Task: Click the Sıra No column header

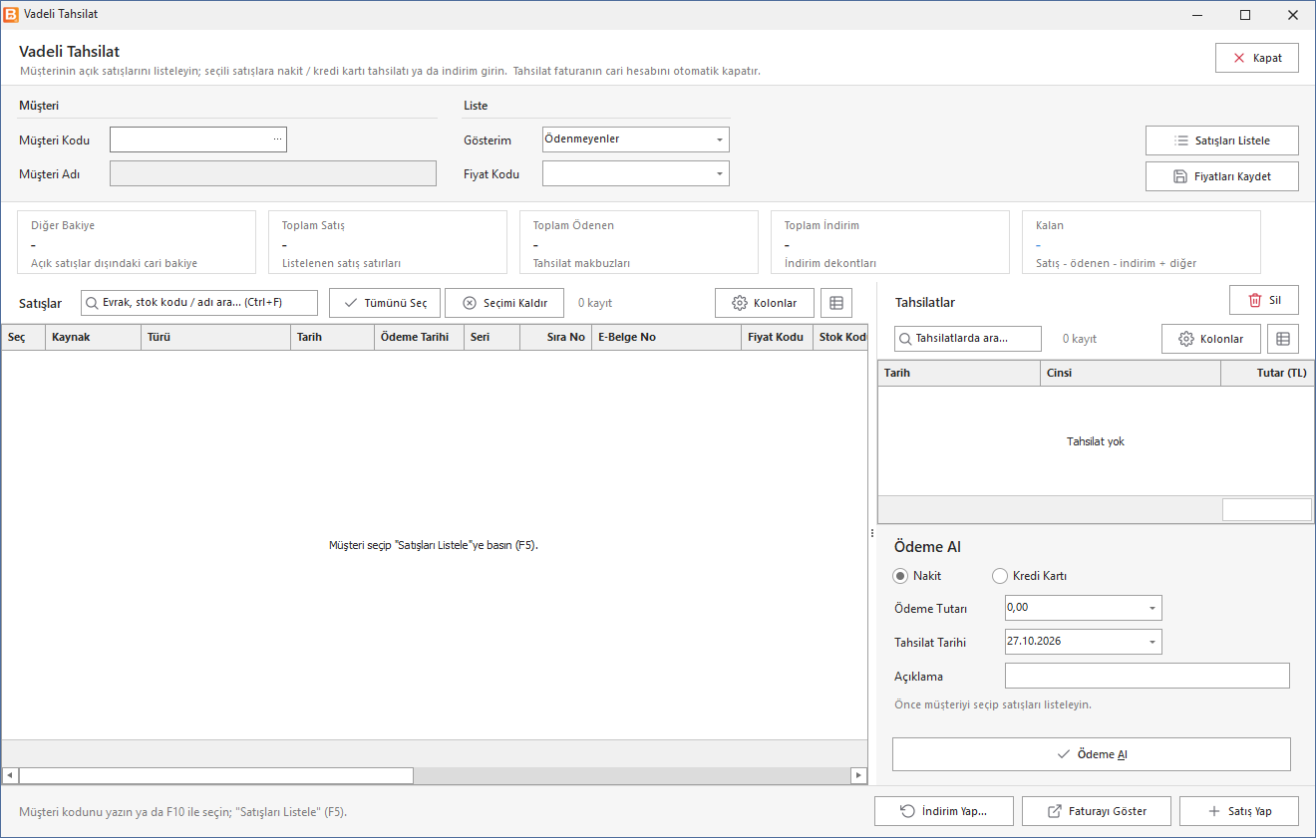Action: (556, 337)
